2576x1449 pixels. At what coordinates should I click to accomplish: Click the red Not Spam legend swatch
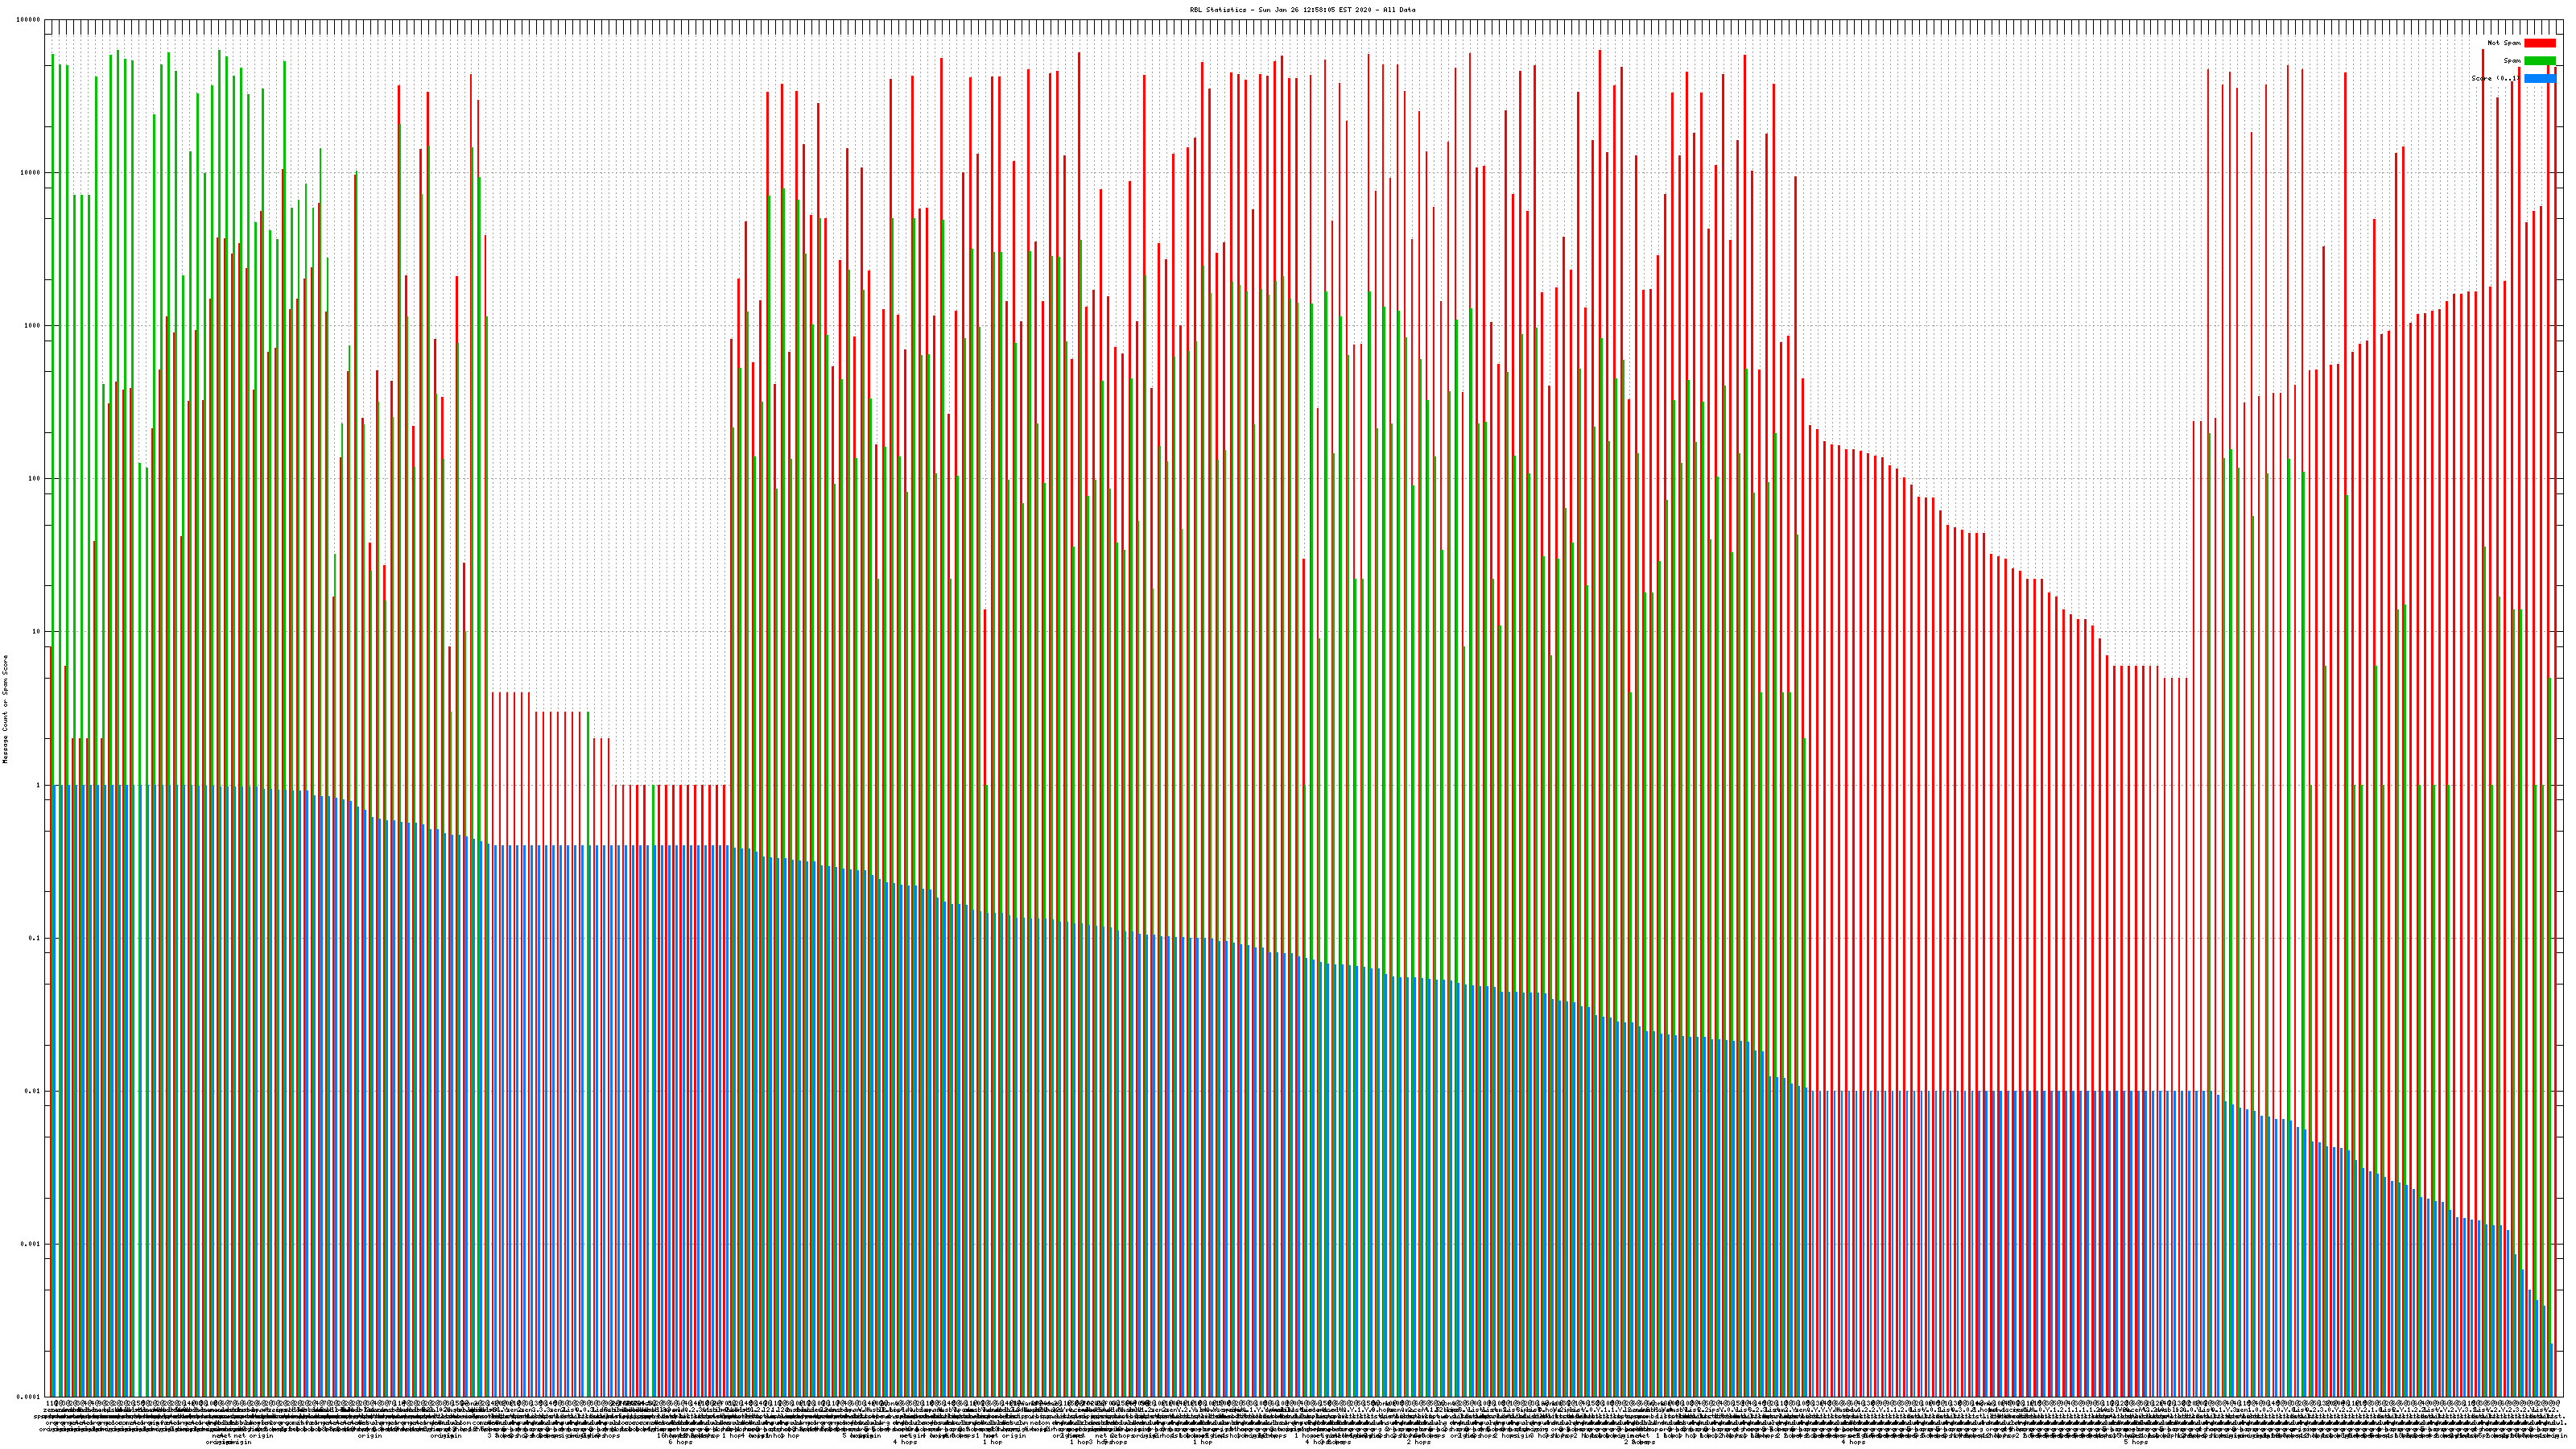coord(2539,43)
